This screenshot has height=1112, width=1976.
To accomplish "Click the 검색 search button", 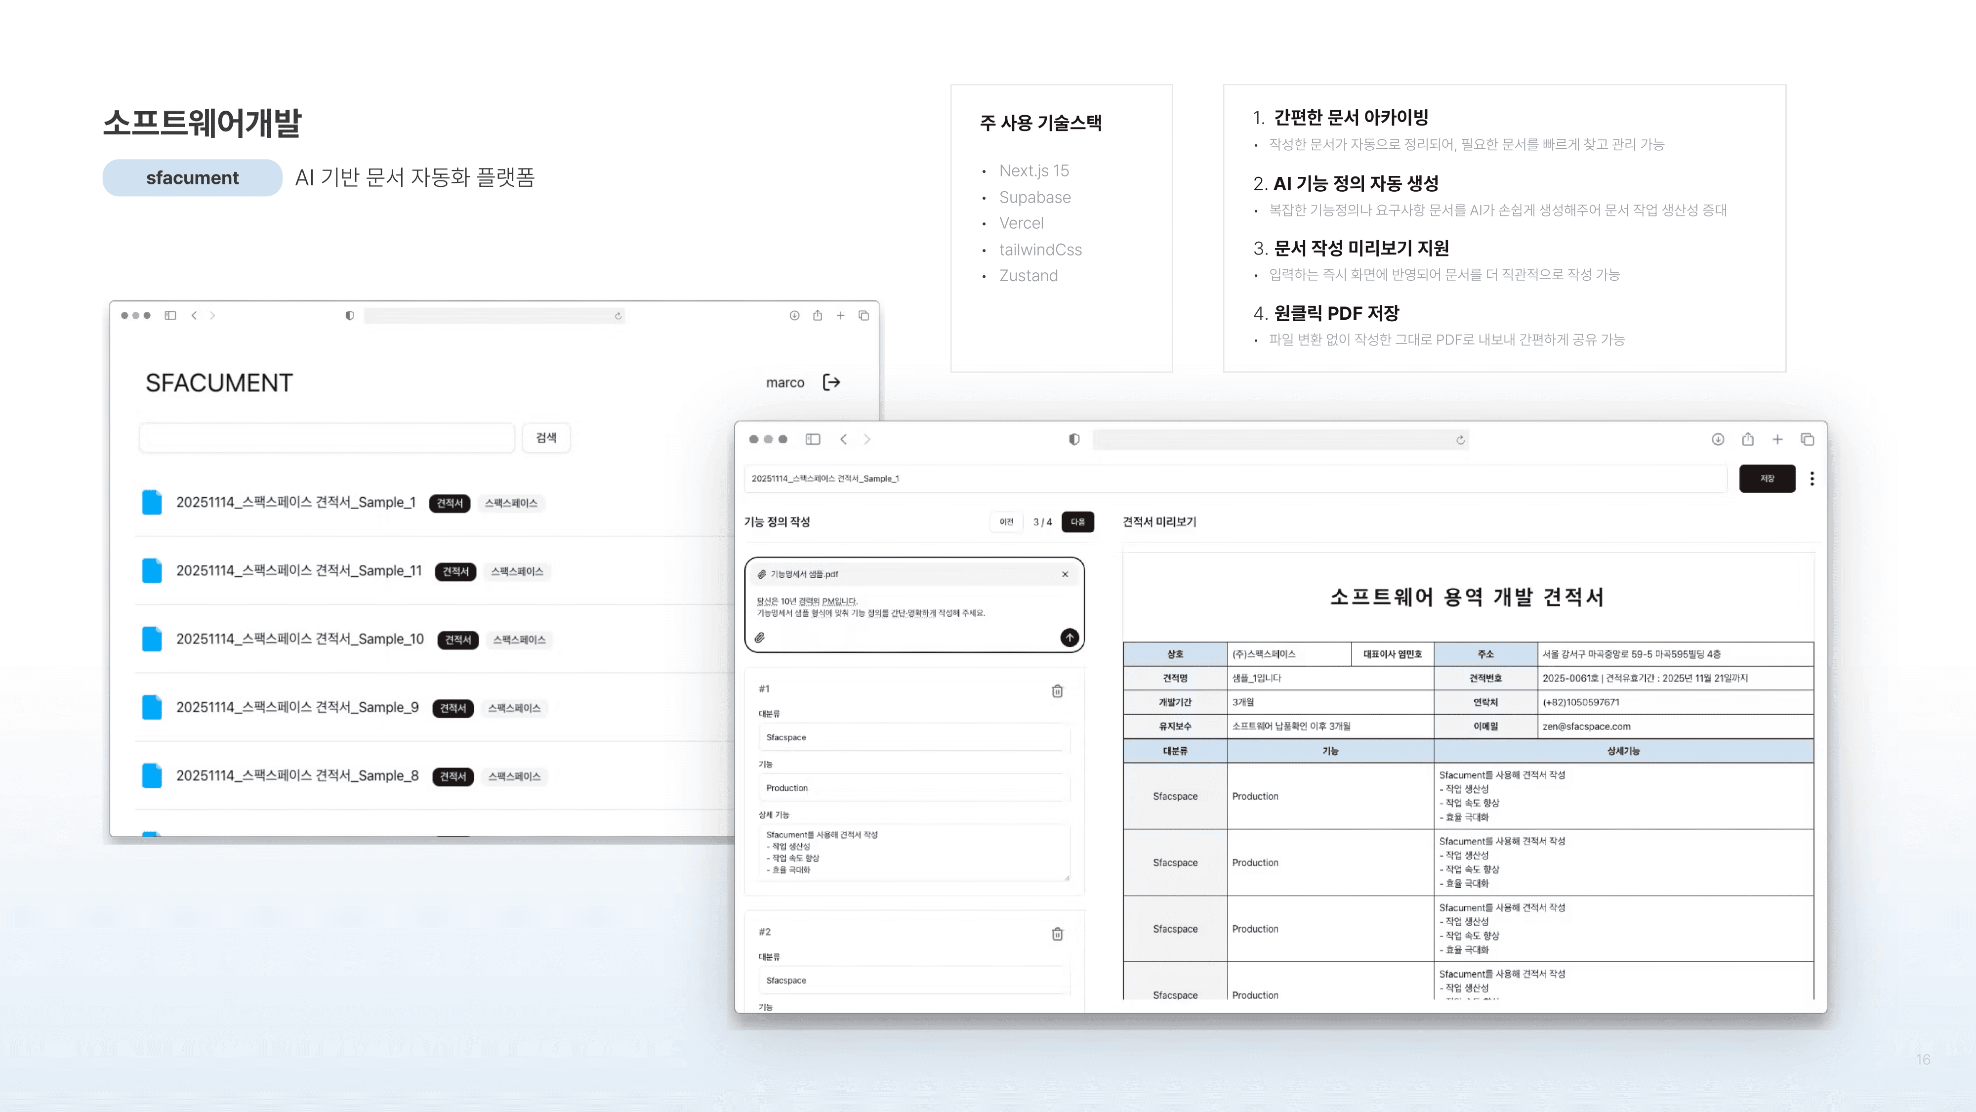I will pyautogui.click(x=546, y=437).
